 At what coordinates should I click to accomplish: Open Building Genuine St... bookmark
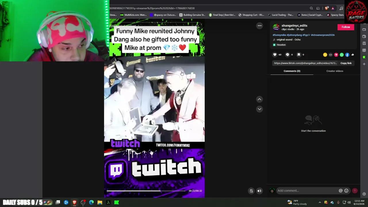click(192, 15)
